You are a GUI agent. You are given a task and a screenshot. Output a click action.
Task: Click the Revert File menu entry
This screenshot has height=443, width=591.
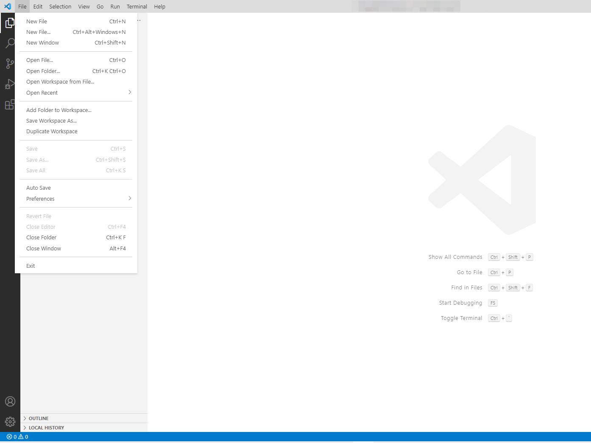(76, 216)
